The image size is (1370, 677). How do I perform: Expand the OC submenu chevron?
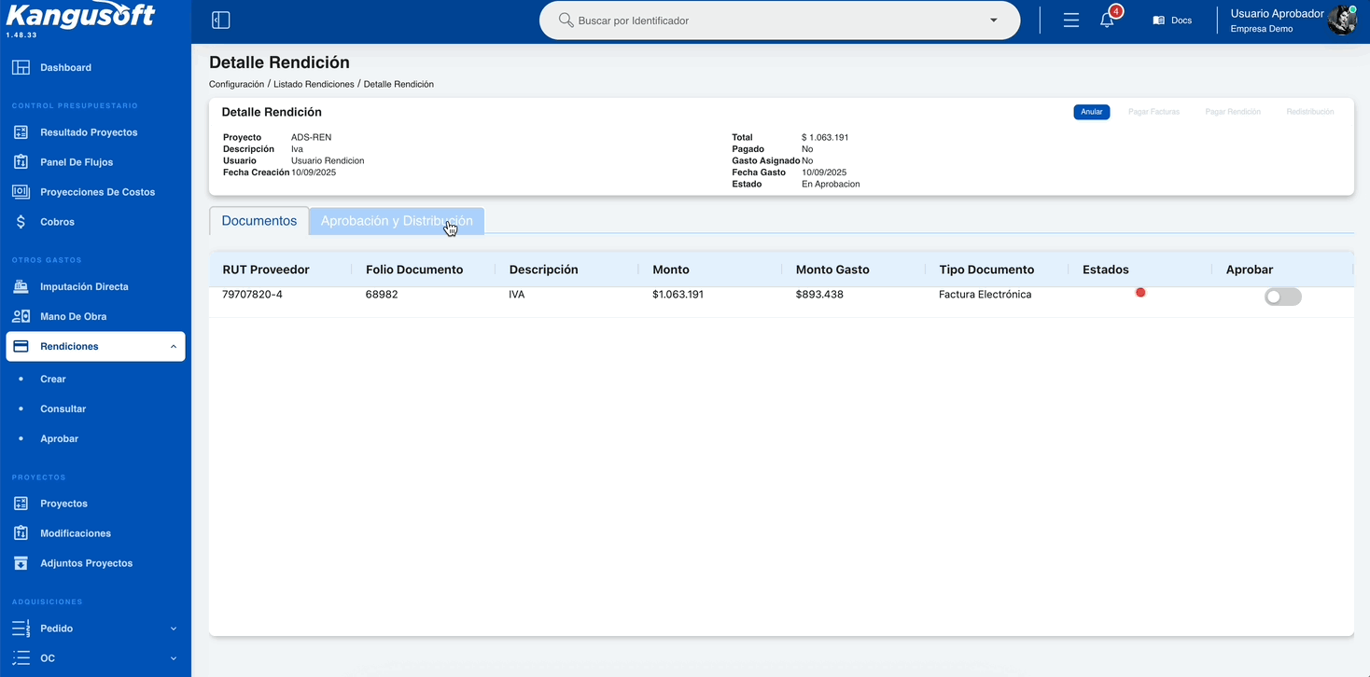[174, 658]
